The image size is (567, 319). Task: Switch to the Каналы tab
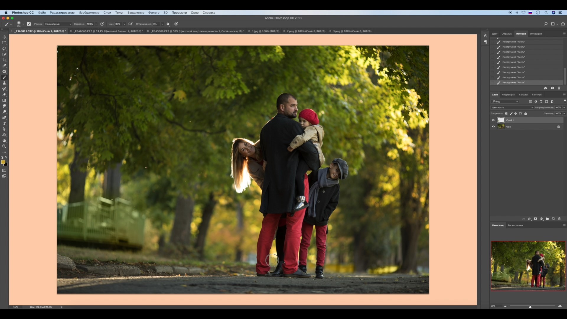point(523,95)
